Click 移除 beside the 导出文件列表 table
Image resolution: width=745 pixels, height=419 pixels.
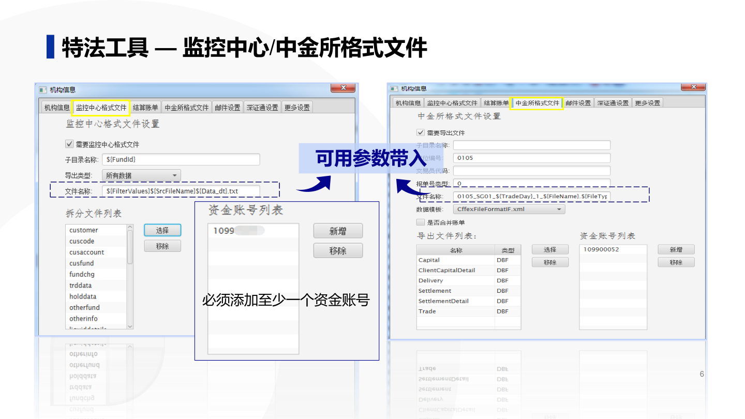click(x=550, y=262)
